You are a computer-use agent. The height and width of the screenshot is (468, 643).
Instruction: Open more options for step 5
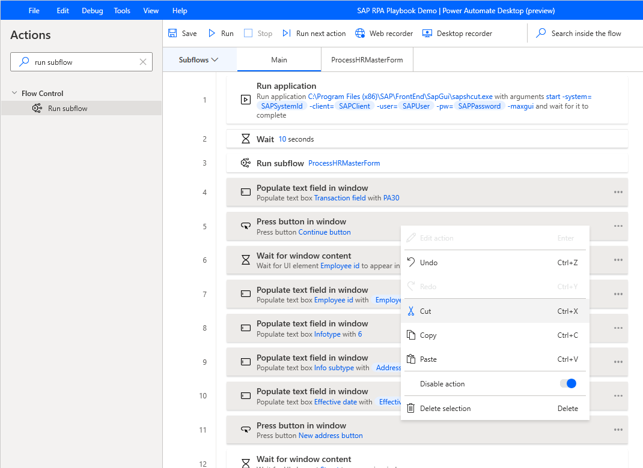coord(618,226)
